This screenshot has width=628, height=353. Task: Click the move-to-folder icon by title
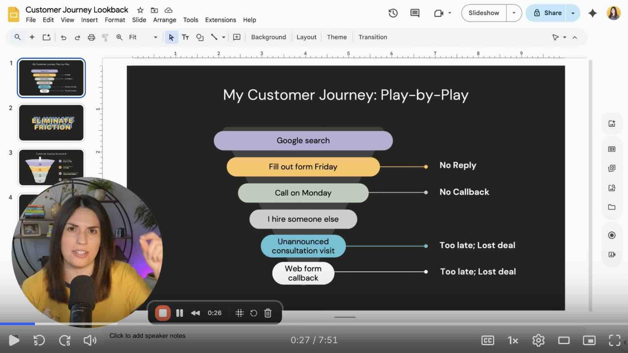coord(154,10)
